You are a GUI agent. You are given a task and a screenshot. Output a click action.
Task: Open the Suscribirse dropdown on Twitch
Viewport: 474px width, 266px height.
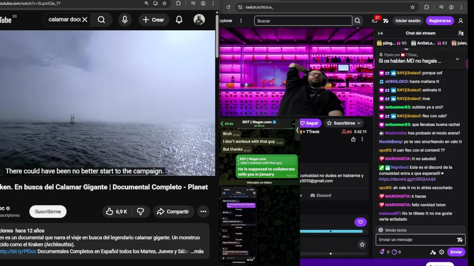(344, 123)
